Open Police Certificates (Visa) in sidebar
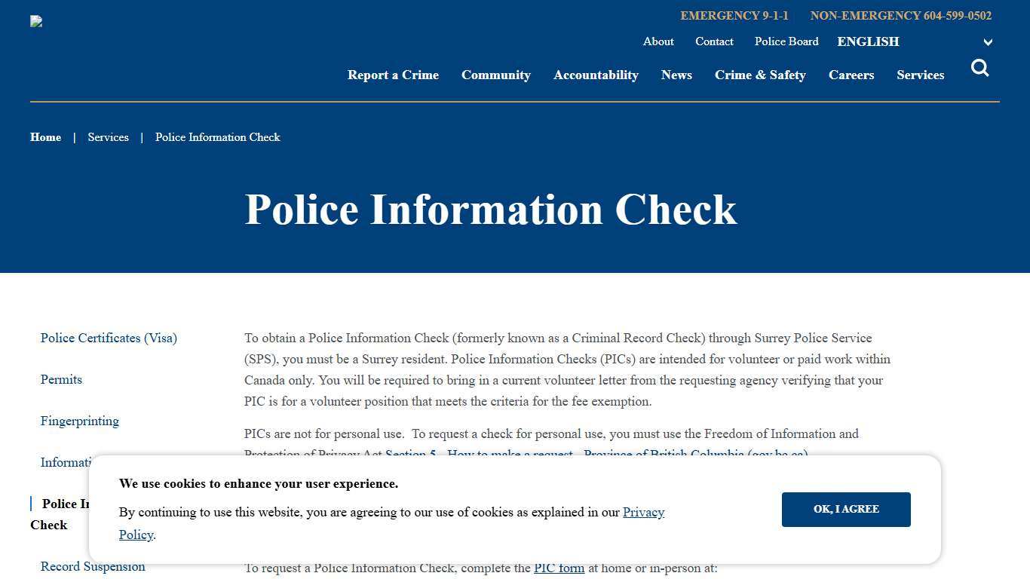This screenshot has height=579, width=1030. point(109,338)
